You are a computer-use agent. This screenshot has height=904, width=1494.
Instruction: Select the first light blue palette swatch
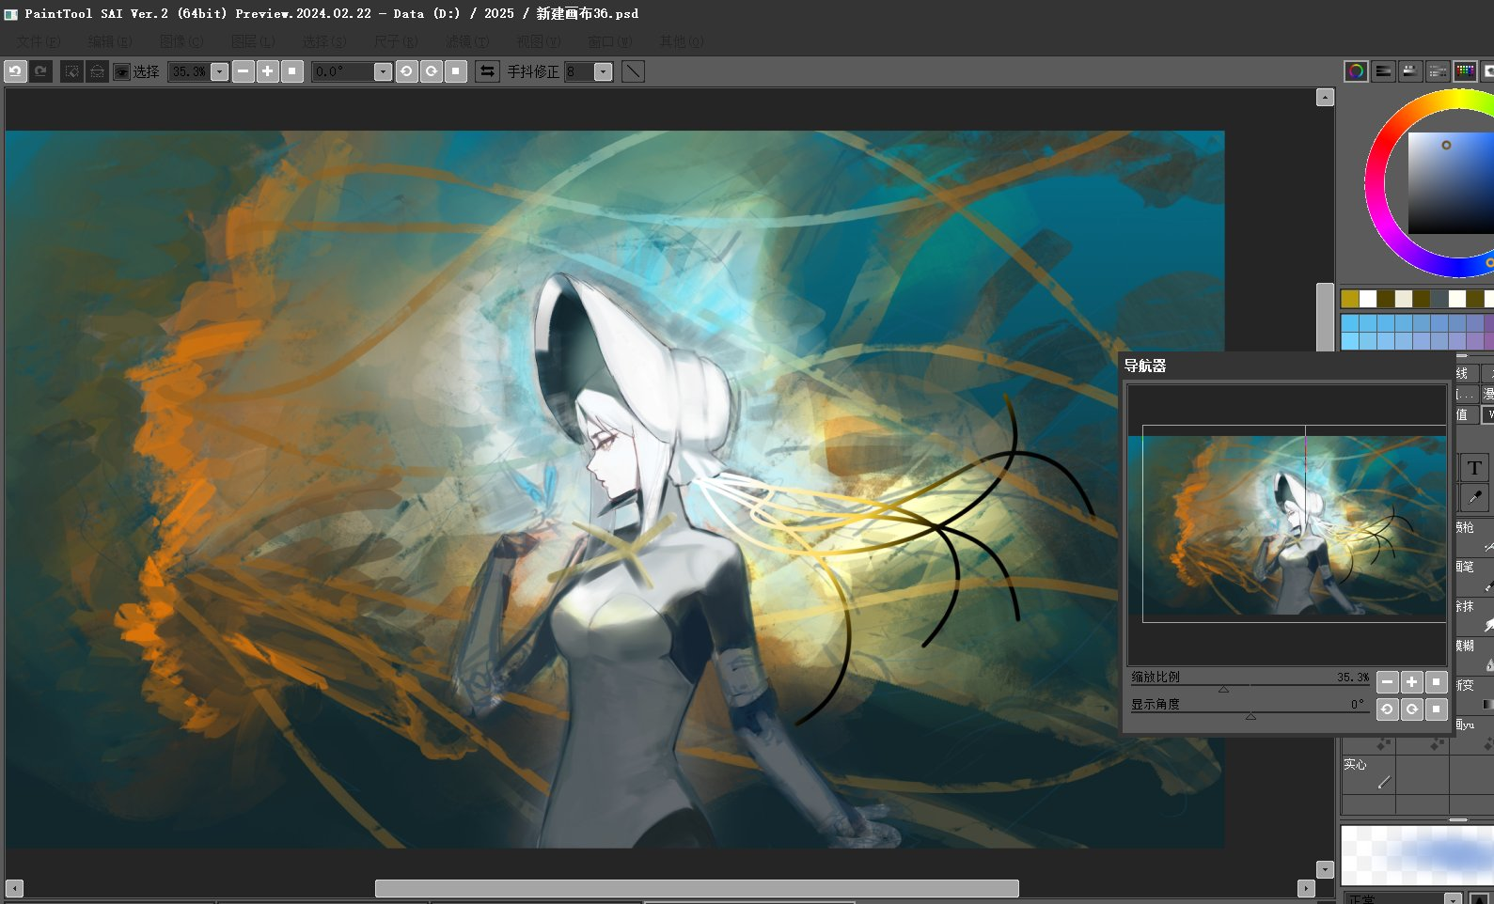(x=1350, y=322)
